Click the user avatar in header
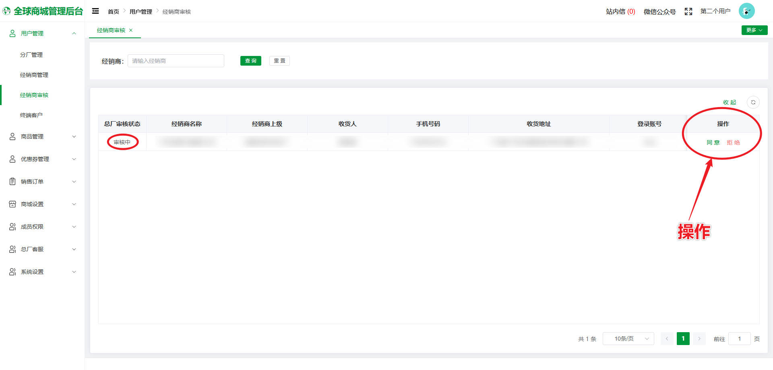 [x=746, y=11]
